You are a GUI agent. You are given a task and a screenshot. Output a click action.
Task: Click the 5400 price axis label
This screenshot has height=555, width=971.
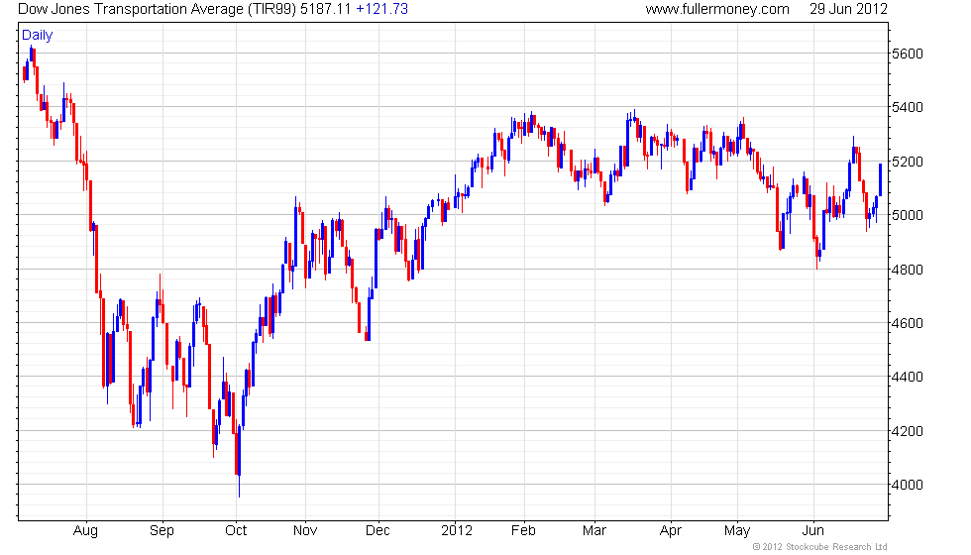pyautogui.click(x=908, y=108)
